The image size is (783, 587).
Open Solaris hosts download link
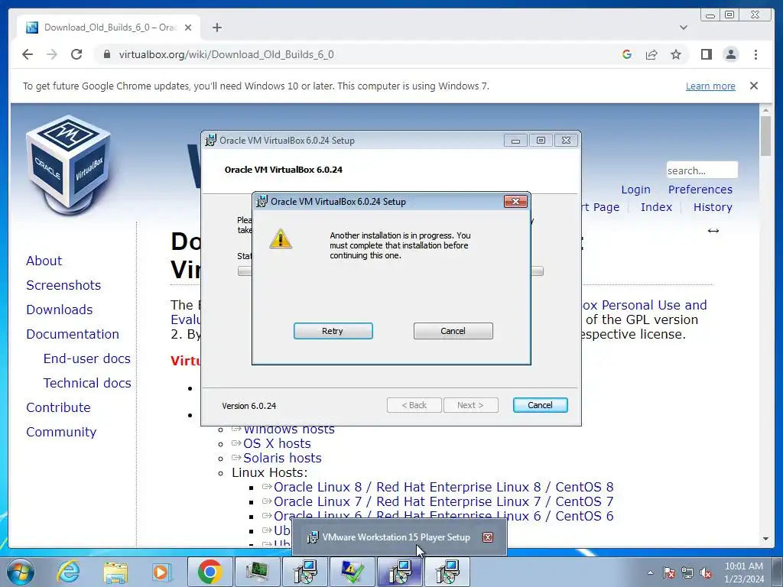click(282, 458)
